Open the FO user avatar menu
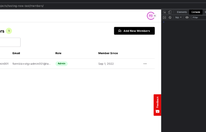 click(x=151, y=16)
